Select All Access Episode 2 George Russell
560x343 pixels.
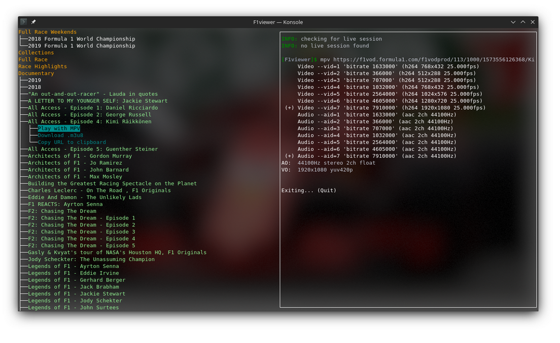(x=90, y=115)
